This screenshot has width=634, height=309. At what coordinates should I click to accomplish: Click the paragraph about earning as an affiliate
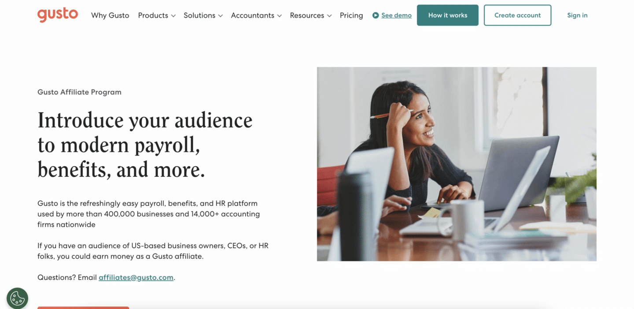point(153,251)
